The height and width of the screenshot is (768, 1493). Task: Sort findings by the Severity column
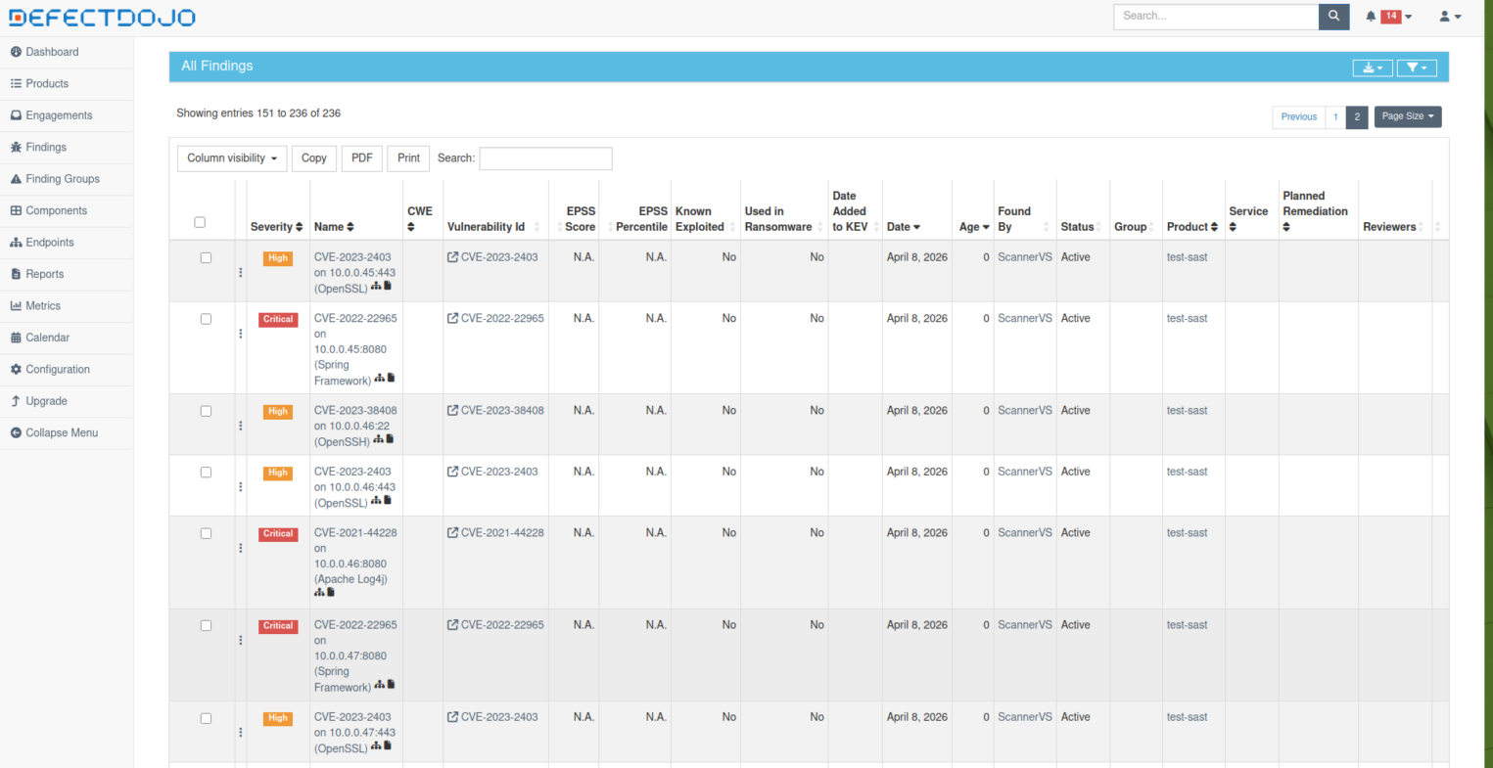pos(277,227)
